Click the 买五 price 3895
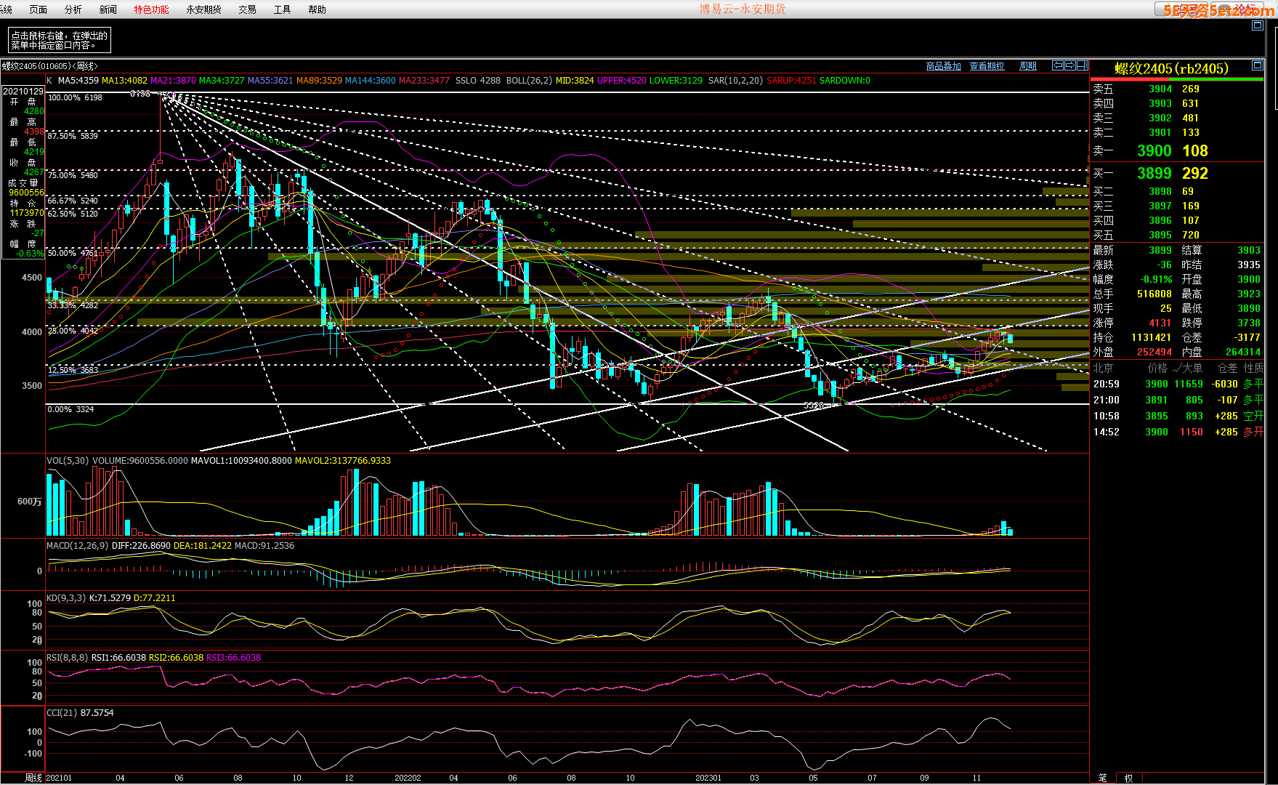This screenshot has height=785, width=1278. [1160, 235]
